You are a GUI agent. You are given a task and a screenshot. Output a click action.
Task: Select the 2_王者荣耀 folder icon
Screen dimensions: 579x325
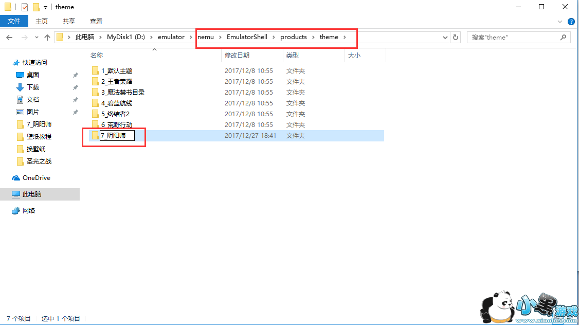95,81
